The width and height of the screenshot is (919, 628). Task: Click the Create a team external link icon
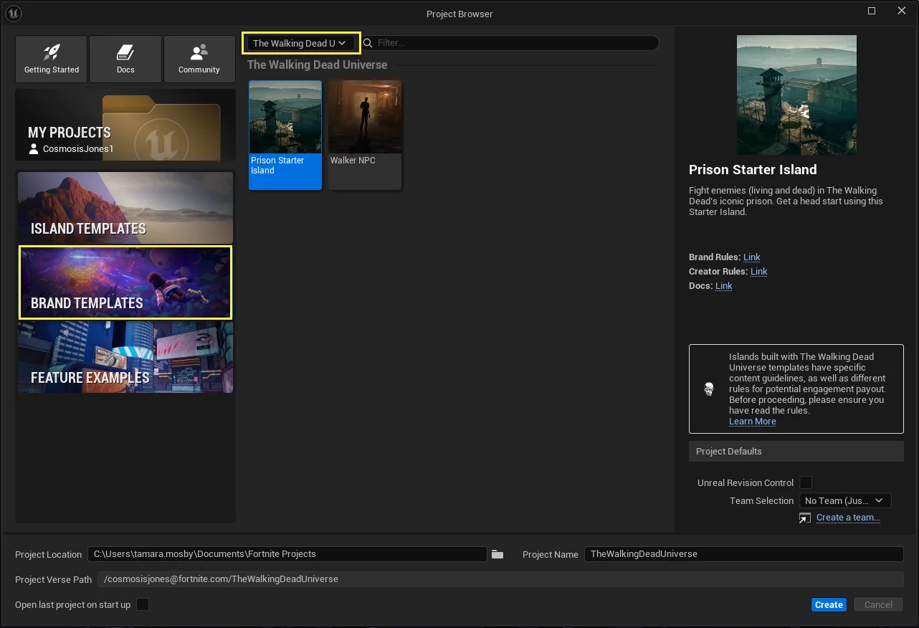[805, 518]
